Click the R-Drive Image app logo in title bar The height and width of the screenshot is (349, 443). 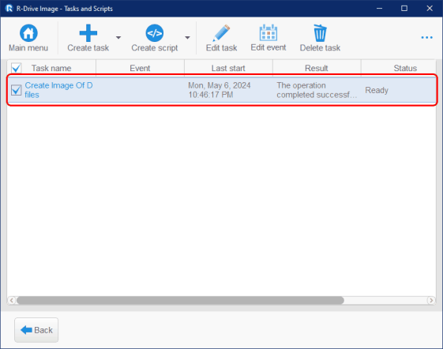(x=9, y=9)
